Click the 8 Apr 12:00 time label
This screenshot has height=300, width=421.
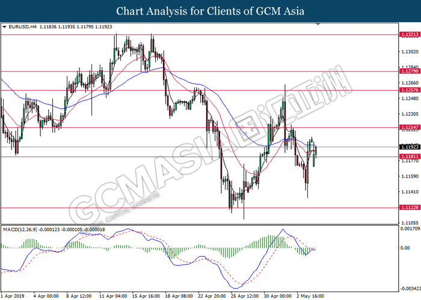(79, 296)
